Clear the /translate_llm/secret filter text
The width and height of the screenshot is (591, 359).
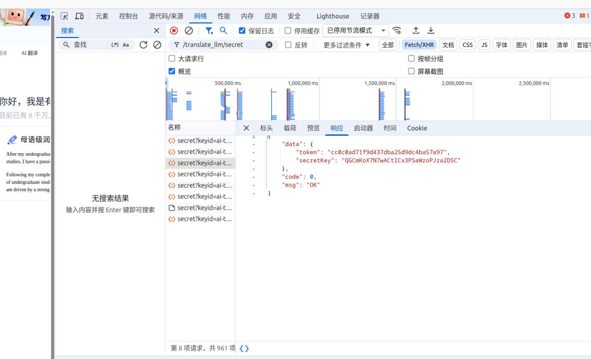[269, 45]
